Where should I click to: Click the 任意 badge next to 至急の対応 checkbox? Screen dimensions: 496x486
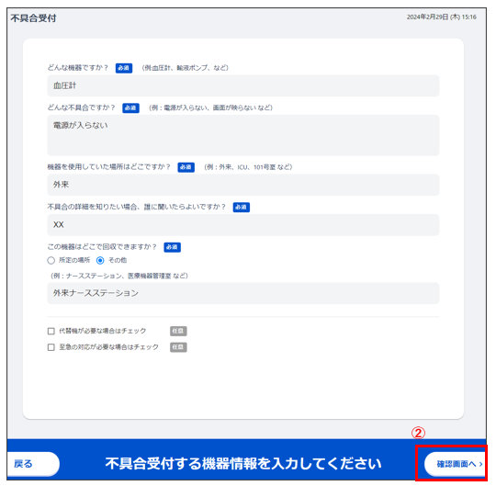(178, 347)
